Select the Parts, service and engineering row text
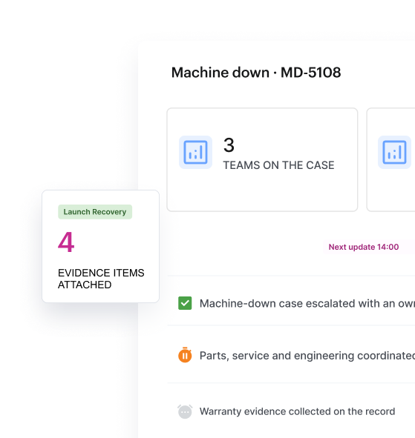This screenshot has width=415, height=438. (x=307, y=356)
